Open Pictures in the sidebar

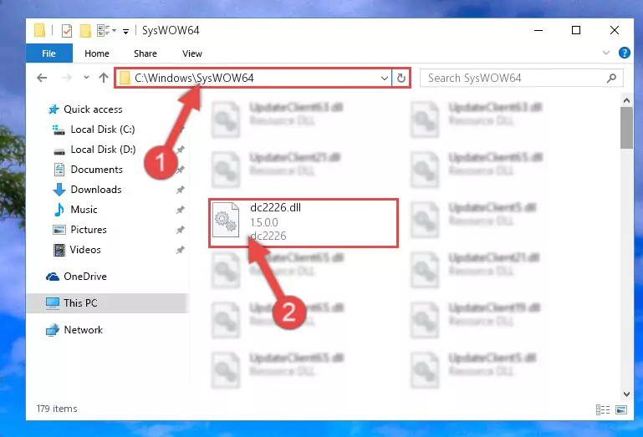pos(88,230)
